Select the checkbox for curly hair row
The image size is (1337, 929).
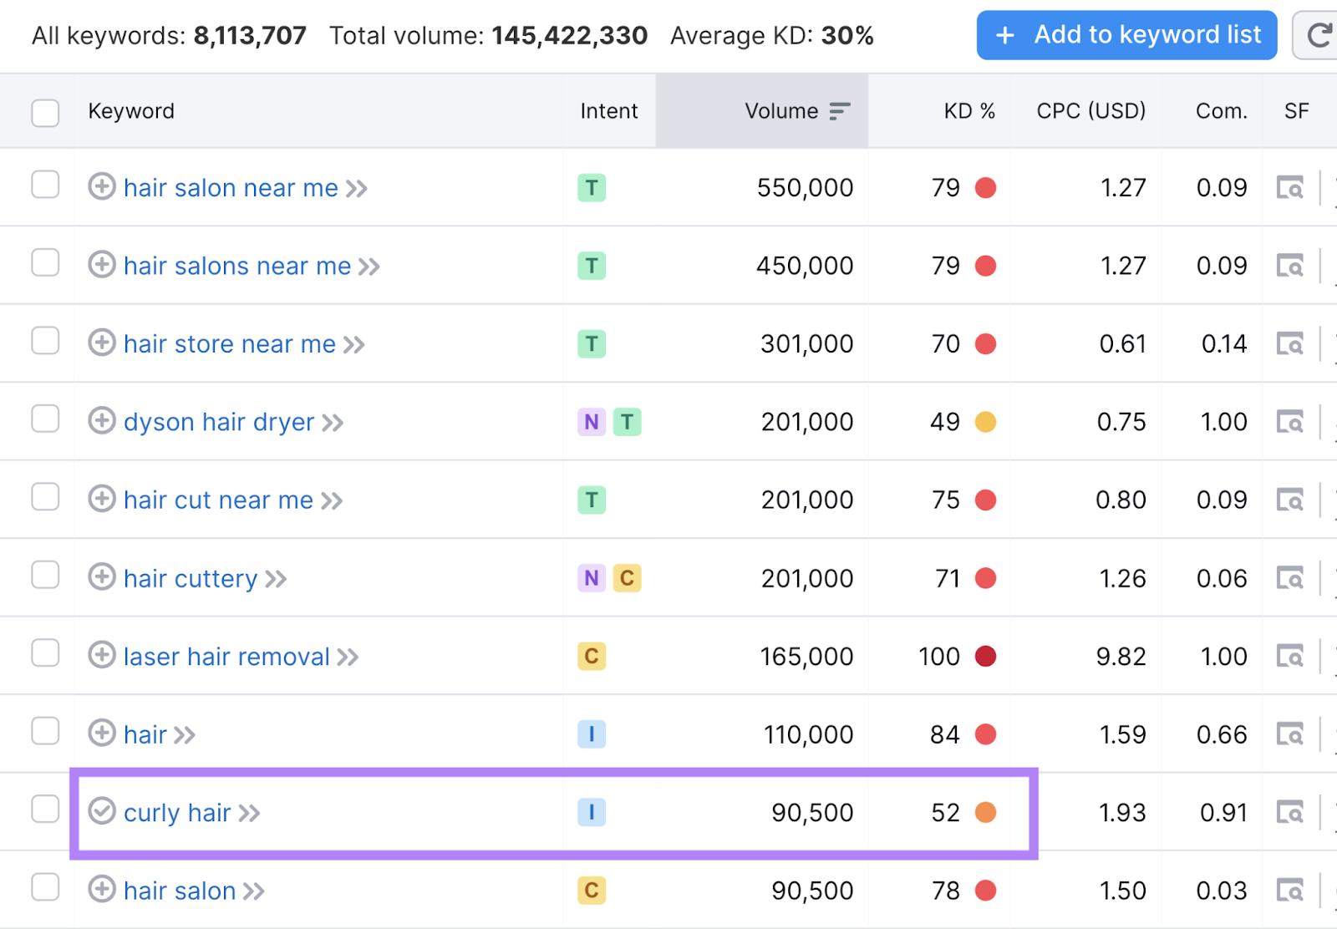[45, 811]
